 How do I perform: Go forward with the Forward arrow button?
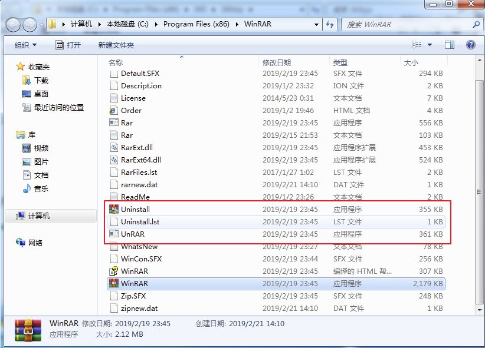pos(30,25)
